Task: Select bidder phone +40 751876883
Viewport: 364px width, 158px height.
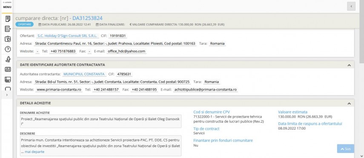Action: tap(63, 51)
